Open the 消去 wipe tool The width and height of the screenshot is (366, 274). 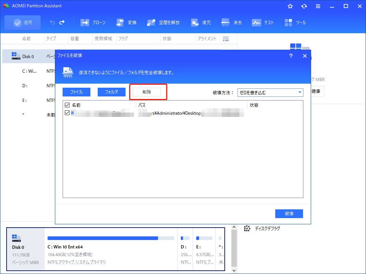click(x=231, y=23)
